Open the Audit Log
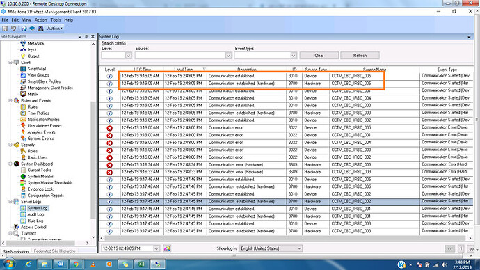This screenshot has height=270, width=480. [x=35, y=214]
